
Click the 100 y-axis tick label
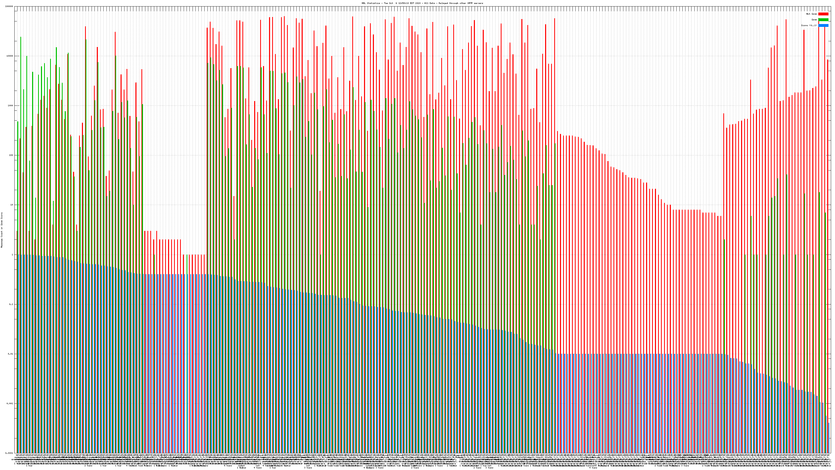coord(11,155)
